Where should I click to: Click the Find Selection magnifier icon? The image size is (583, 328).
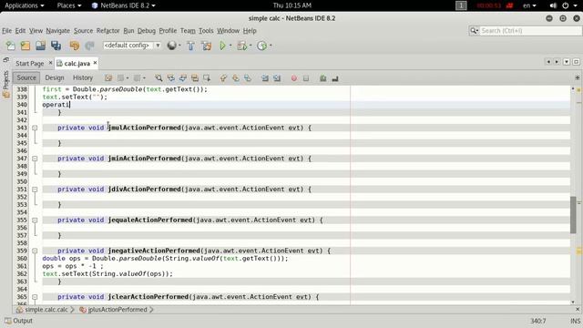point(159,78)
